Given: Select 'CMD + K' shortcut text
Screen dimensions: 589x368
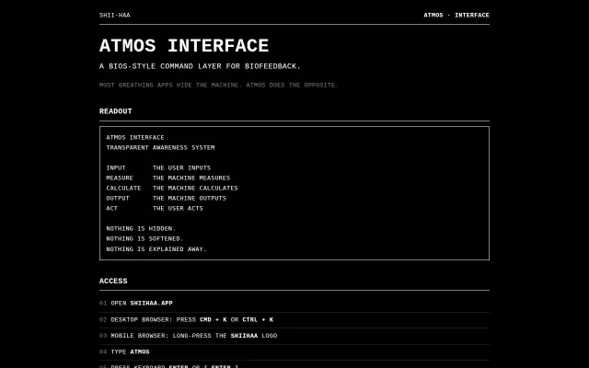Looking at the screenshot, I should (x=214, y=320).
